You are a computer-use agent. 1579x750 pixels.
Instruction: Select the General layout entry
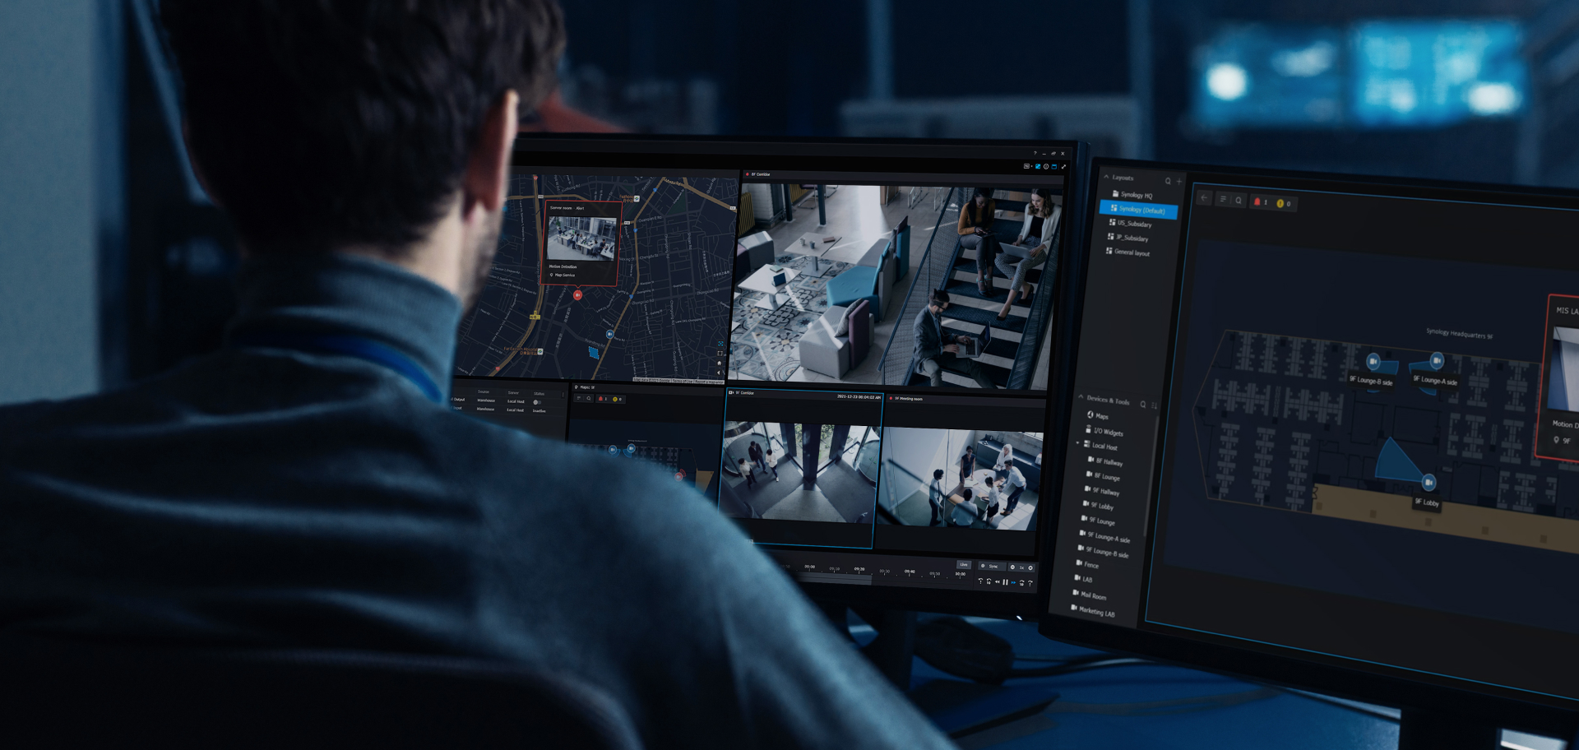[1128, 252]
